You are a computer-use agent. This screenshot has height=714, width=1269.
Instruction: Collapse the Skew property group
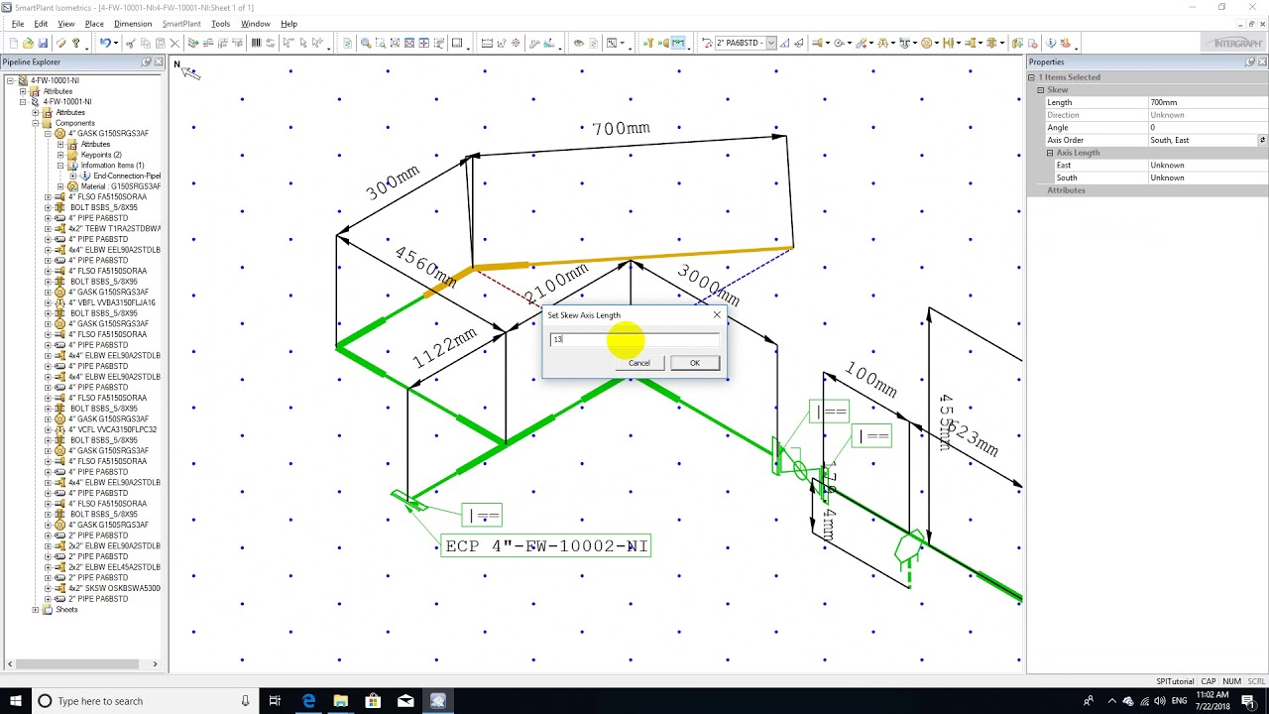[1041, 90]
